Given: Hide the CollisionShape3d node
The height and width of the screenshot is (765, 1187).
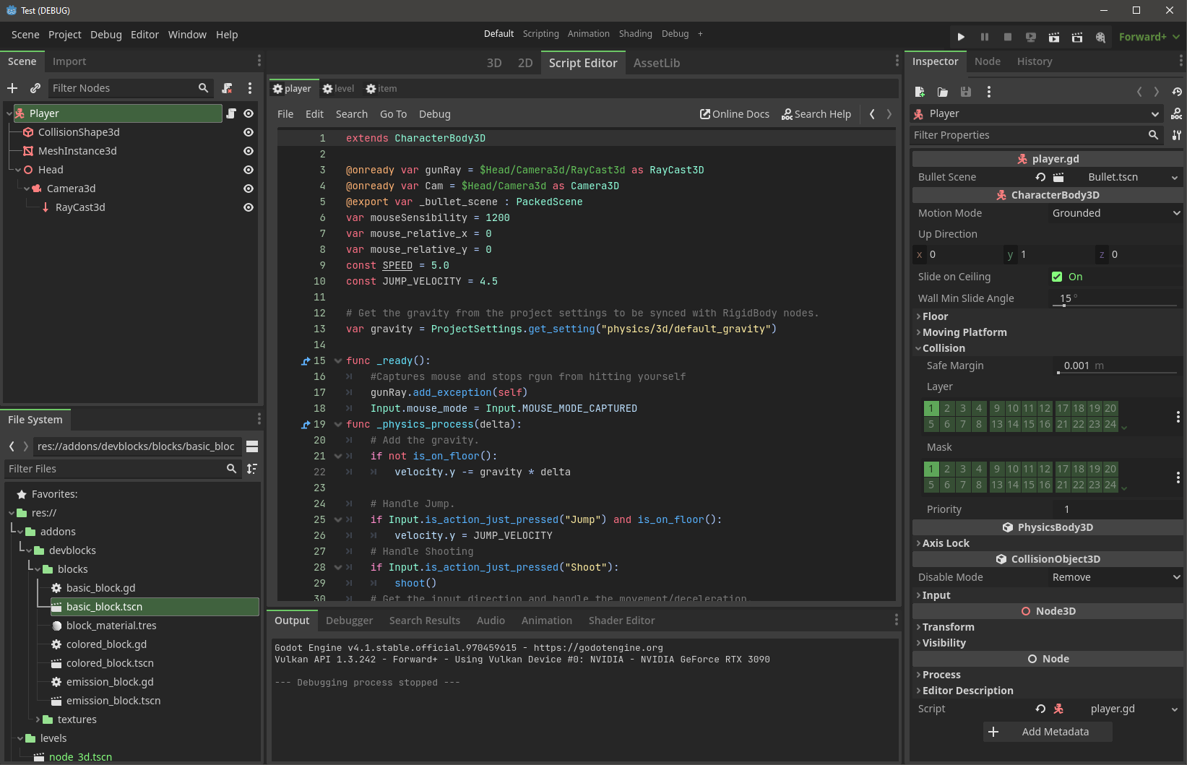Looking at the screenshot, I should point(248,132).
